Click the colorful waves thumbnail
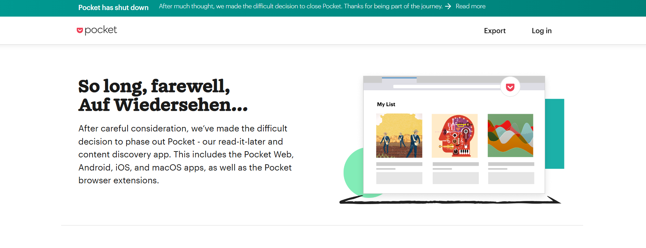646x248 pixels. point(511,135)
